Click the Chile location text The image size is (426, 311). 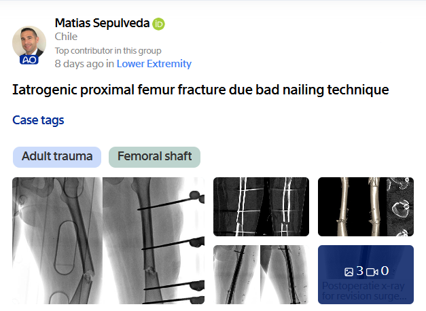66,37
